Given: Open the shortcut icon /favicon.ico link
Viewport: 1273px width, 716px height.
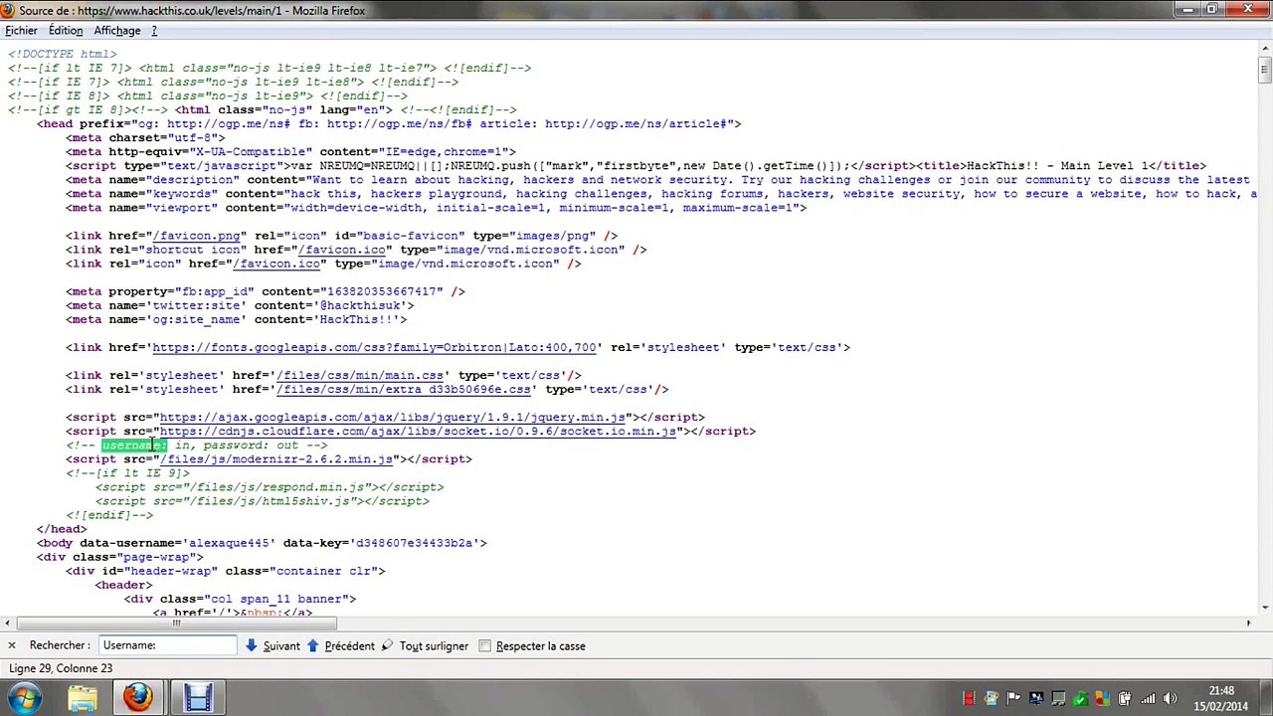Looking at the screenshot, I should [x=341, y=250].
